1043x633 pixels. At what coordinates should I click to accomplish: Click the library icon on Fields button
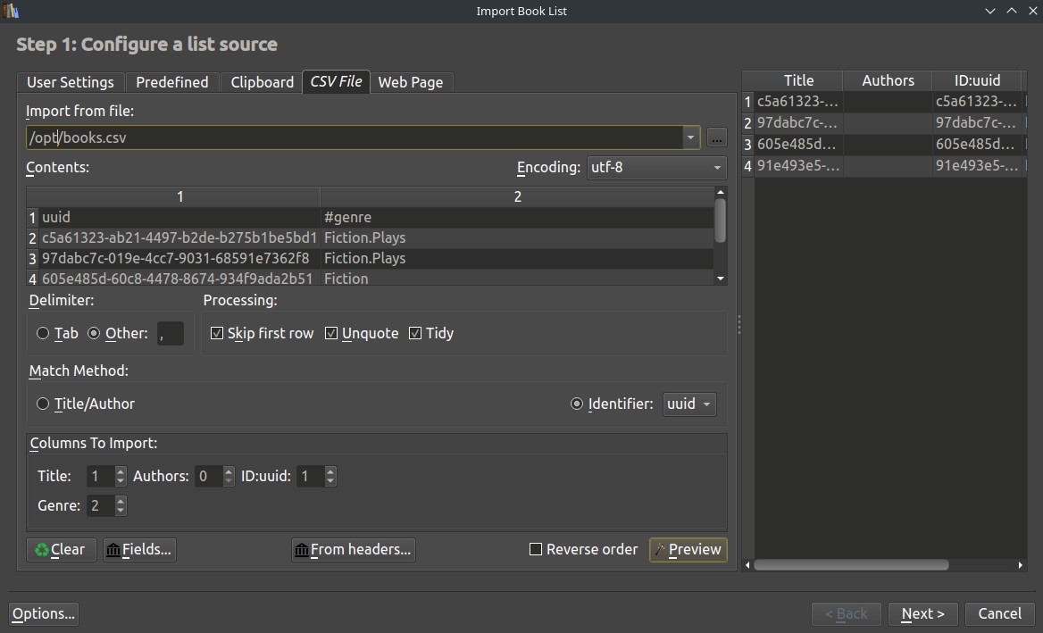[x=113, y=550]
